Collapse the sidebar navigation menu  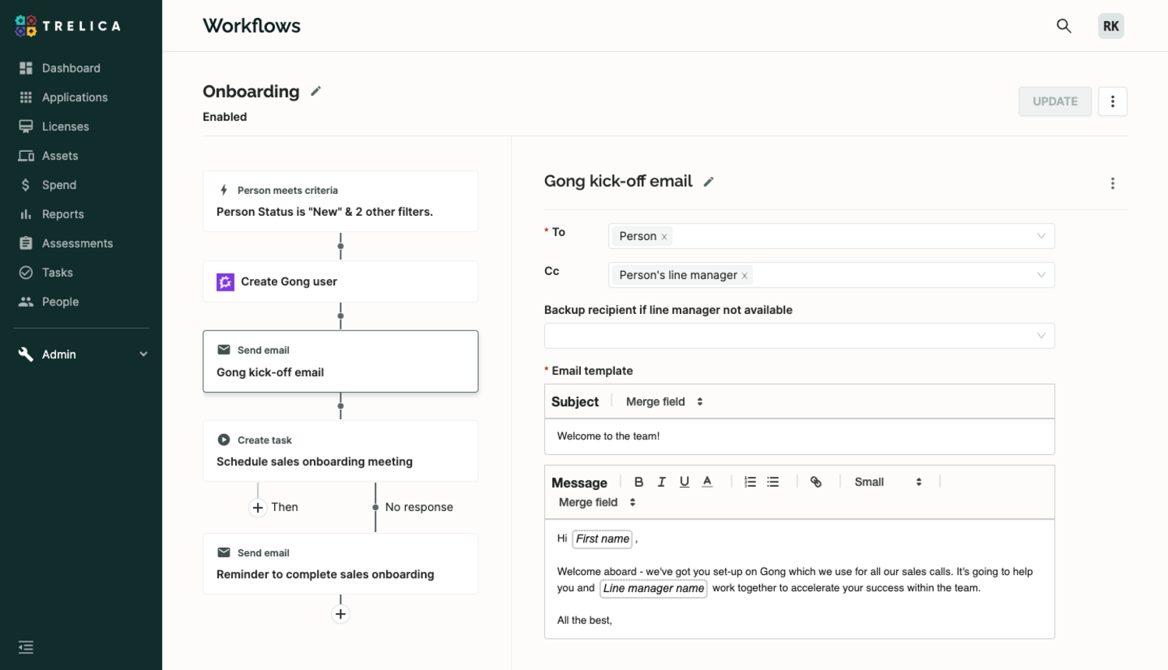(x=26, y=647)
